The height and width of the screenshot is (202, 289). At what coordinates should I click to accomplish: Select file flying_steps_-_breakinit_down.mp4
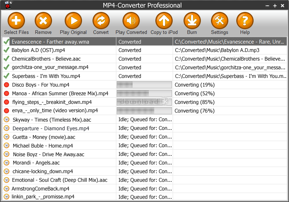pyautogui.click(x=52, y=102)
